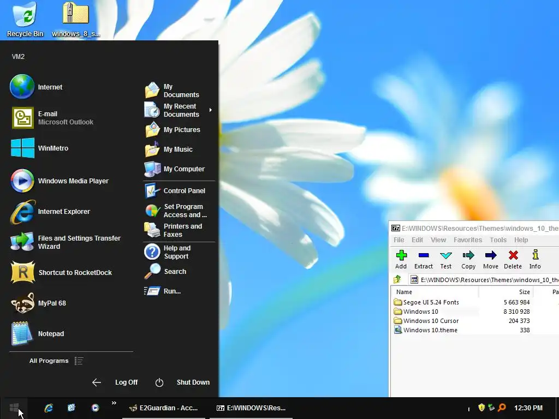
Task: Click the VM2 user name
Action: tap(18, 57)
